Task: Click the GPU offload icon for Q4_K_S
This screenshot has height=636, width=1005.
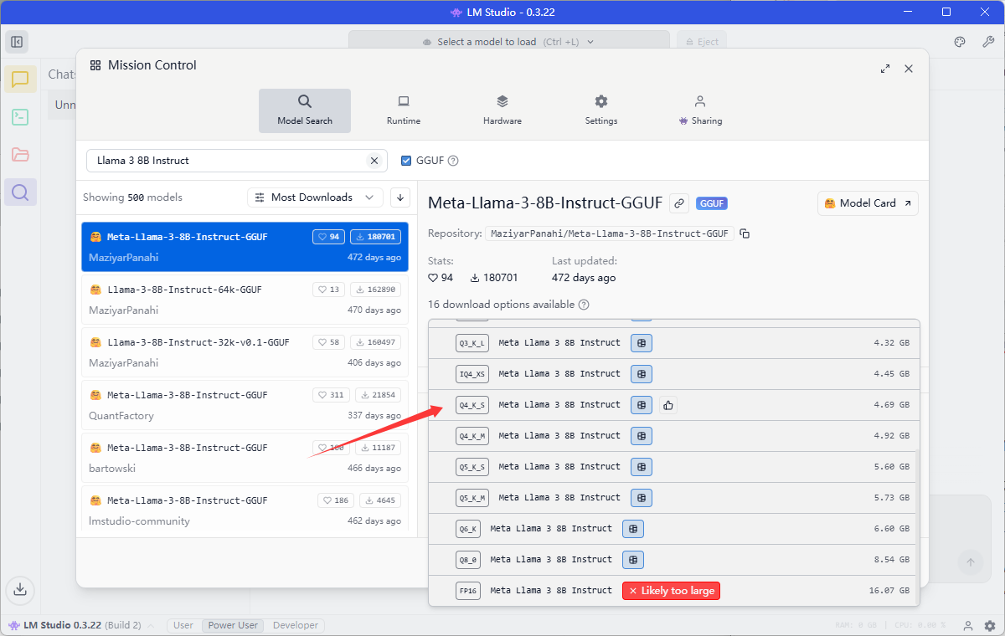Action: coord(642,405)
